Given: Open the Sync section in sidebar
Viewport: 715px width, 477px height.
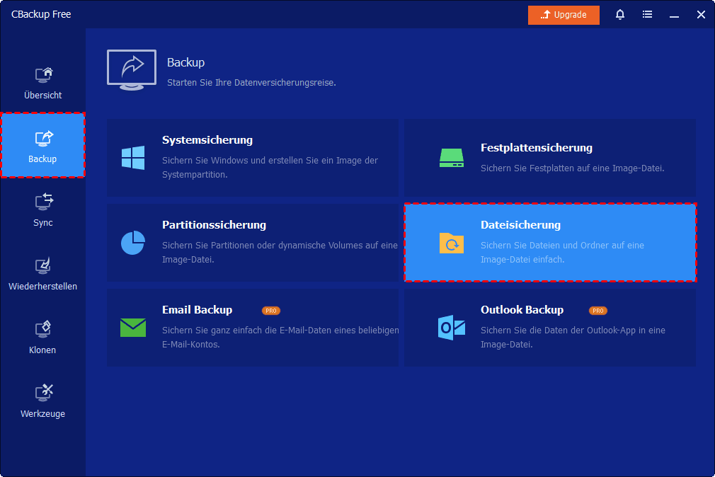Looking at the screenshot, I should (42, 209).
